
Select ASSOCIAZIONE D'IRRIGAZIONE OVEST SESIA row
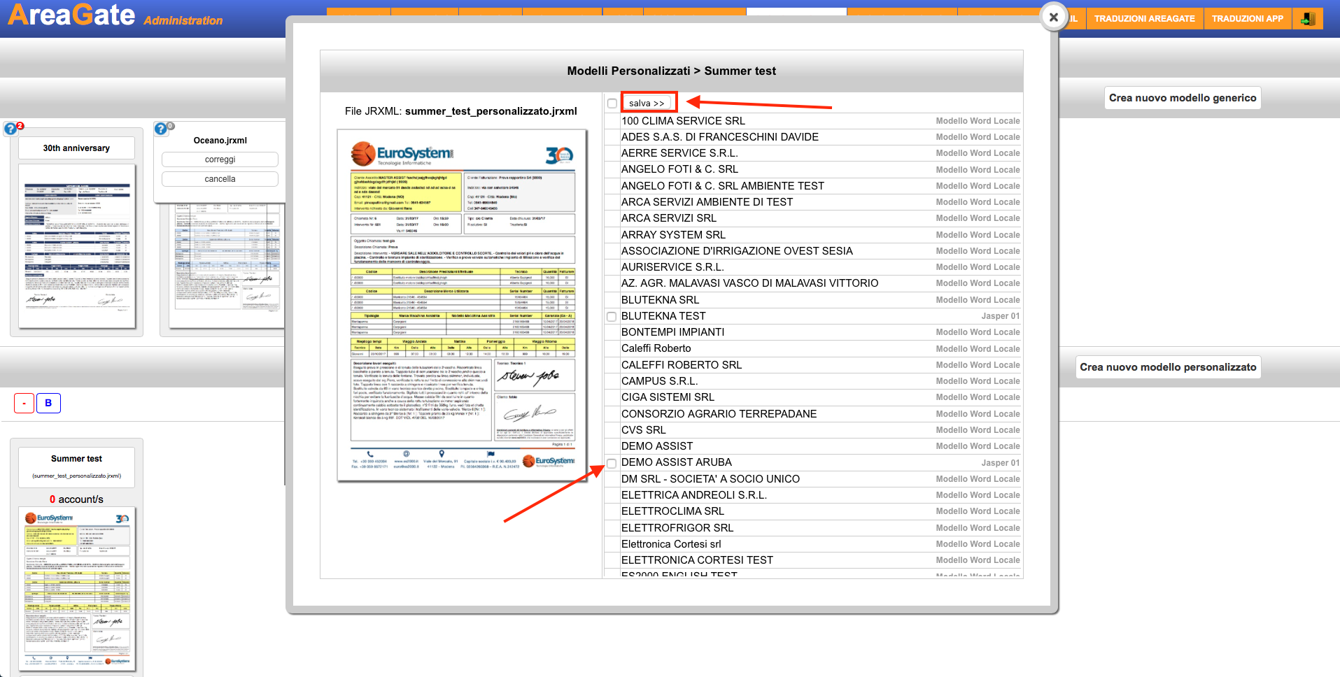812,251
